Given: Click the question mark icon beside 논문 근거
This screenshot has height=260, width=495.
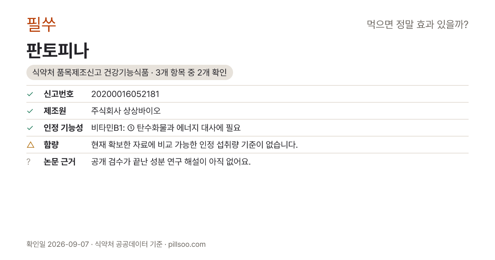Looking at the screenshot, I should (28, 162).
